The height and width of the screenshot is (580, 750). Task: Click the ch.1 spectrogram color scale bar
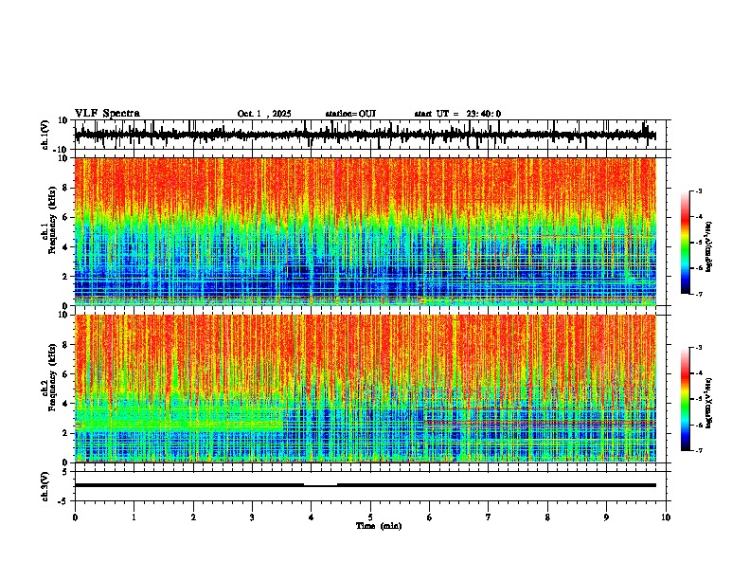(685, 243)
